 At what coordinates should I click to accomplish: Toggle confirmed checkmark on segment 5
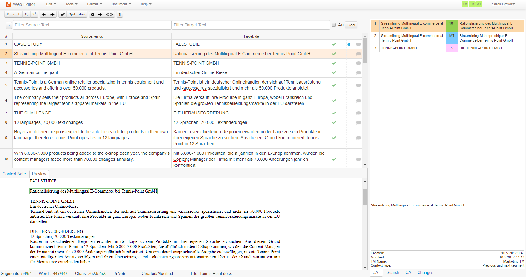334,85
